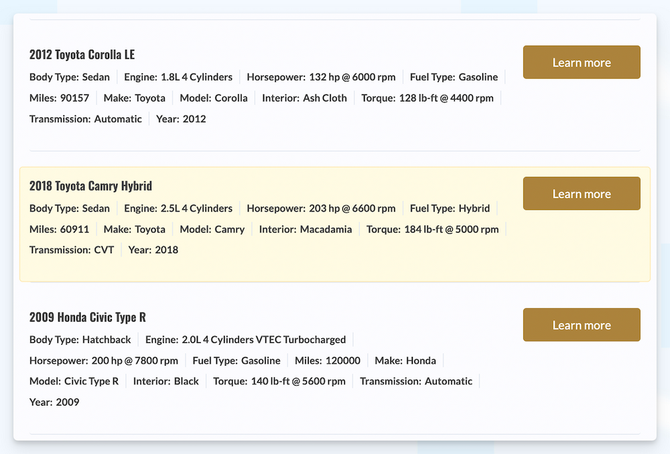Click the Horsepower 203 hp spec on the Camry

click(321, 208)
